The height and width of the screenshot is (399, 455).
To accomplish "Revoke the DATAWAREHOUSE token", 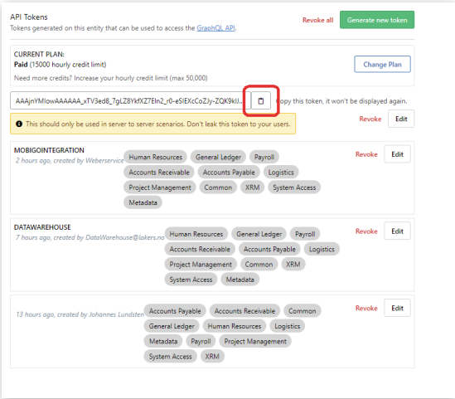I will pyautogui.click(x=366, y=231).
